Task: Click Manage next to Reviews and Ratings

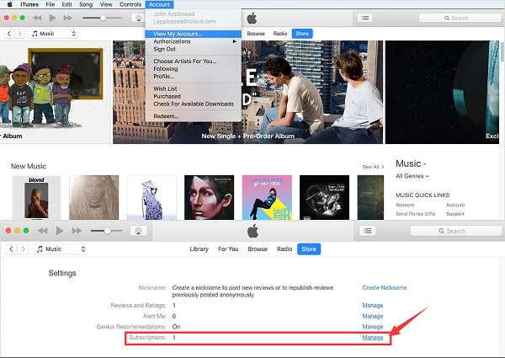Action: pos(373,306)
